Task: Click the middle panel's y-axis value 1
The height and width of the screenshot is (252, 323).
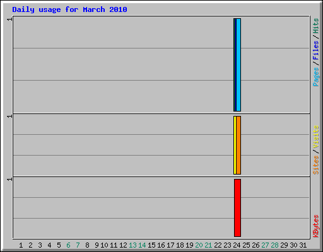Action: coord(9,117)
